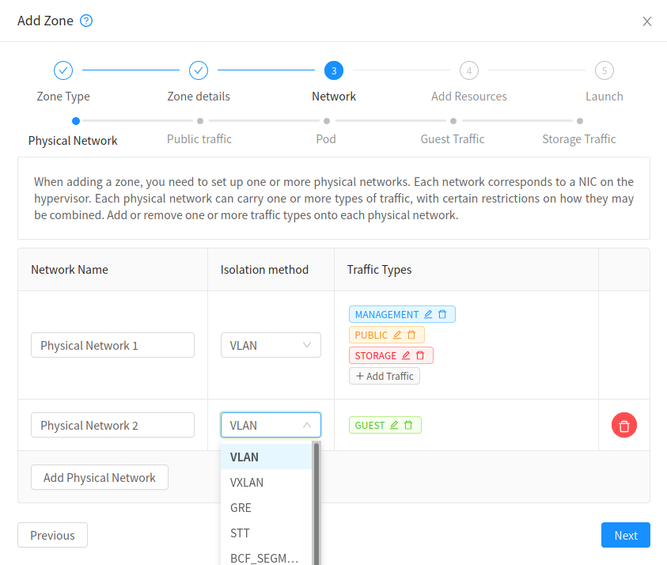Click the Zone details checkmark circle
The image size is (667, 565).
click(x=199, y=70)
